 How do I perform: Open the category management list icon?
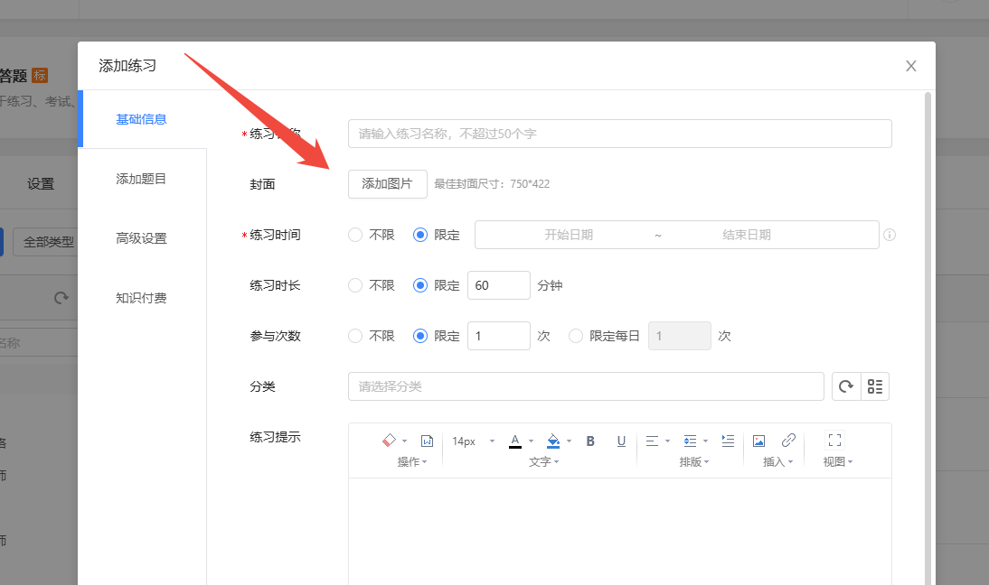point(875,386)
